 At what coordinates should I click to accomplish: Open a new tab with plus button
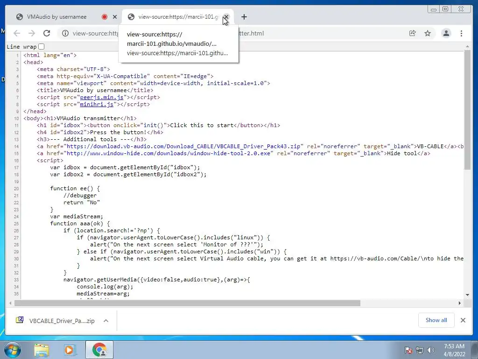click(x=244, y=17)
